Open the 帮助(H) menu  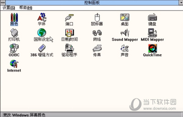(26, 8)
